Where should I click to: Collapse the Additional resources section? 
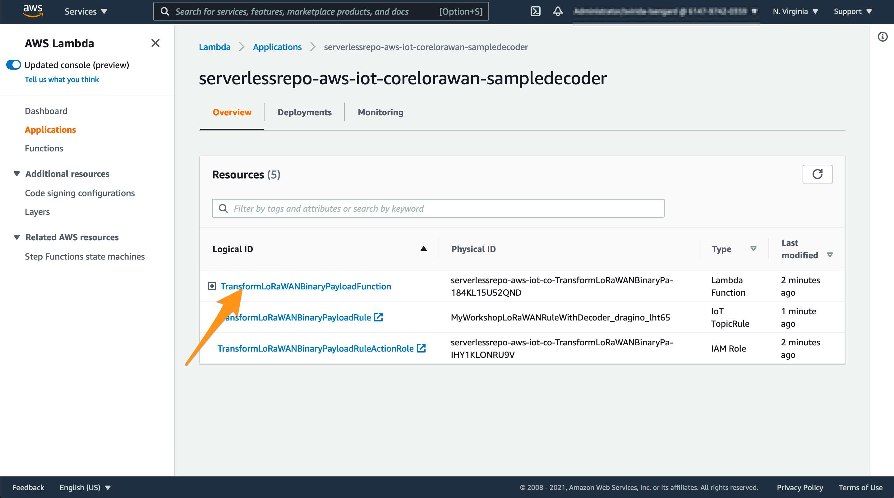point(17,173)
